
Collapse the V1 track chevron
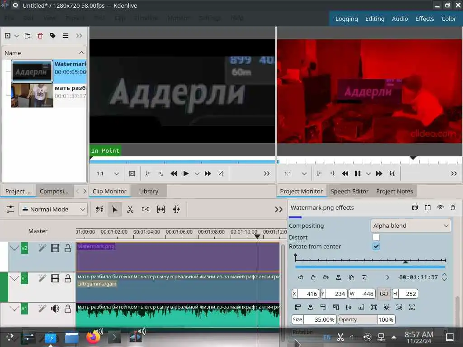click(x=14, y=278)
